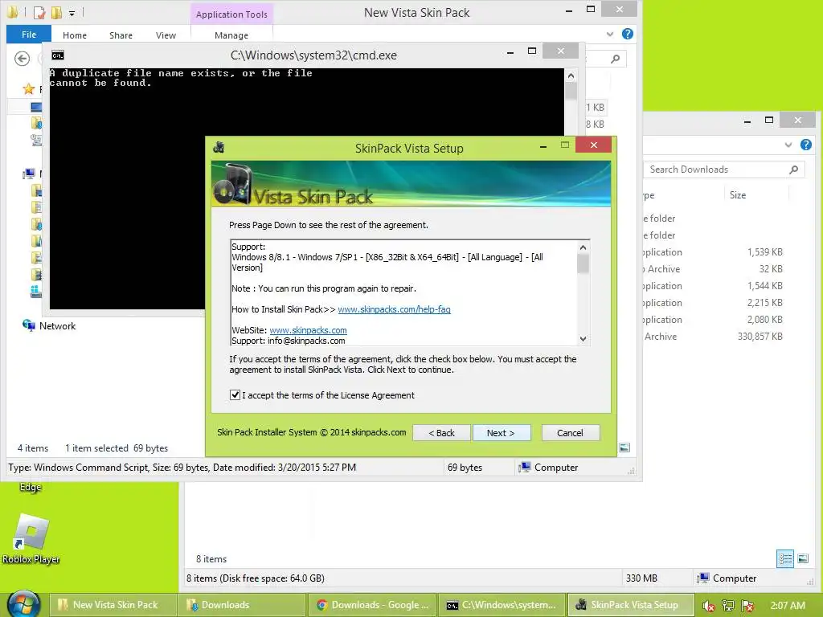Click the cmd window scroll up arrow

571,76
